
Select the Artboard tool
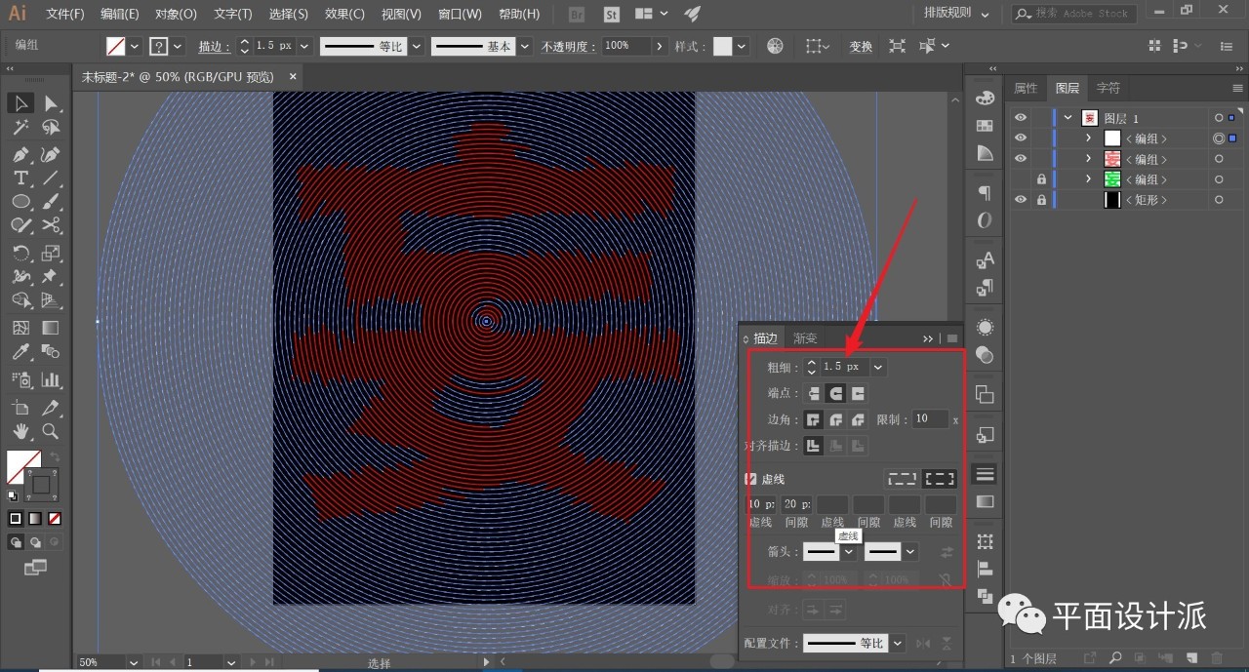[20, 407]
